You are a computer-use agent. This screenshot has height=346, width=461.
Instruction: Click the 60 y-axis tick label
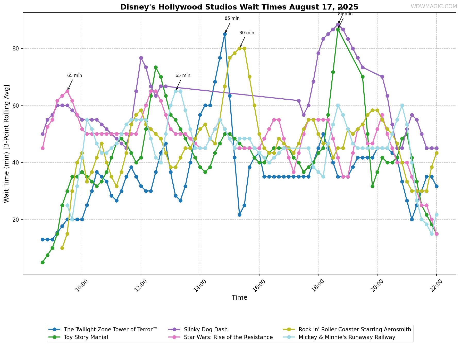[x=16, y=106]
